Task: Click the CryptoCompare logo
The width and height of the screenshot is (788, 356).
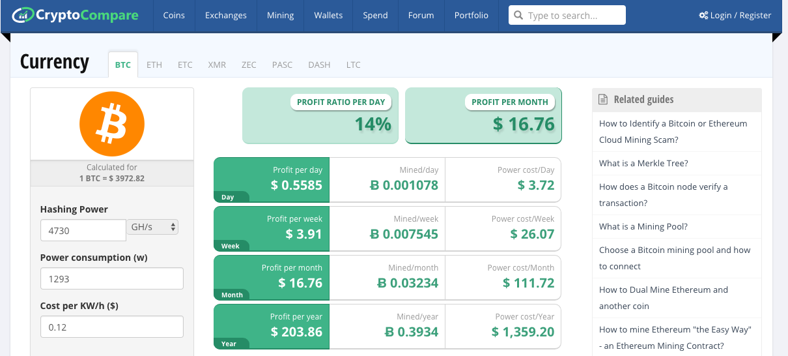Action: pos(75,14)
